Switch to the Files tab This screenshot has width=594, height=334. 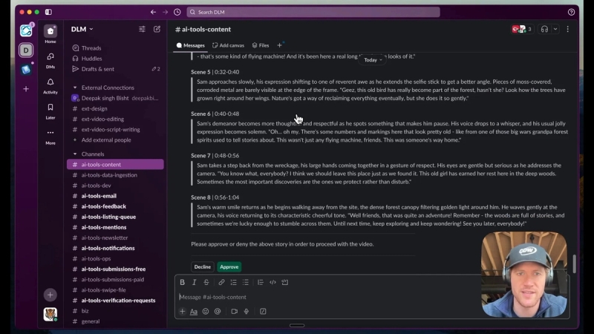261,45
